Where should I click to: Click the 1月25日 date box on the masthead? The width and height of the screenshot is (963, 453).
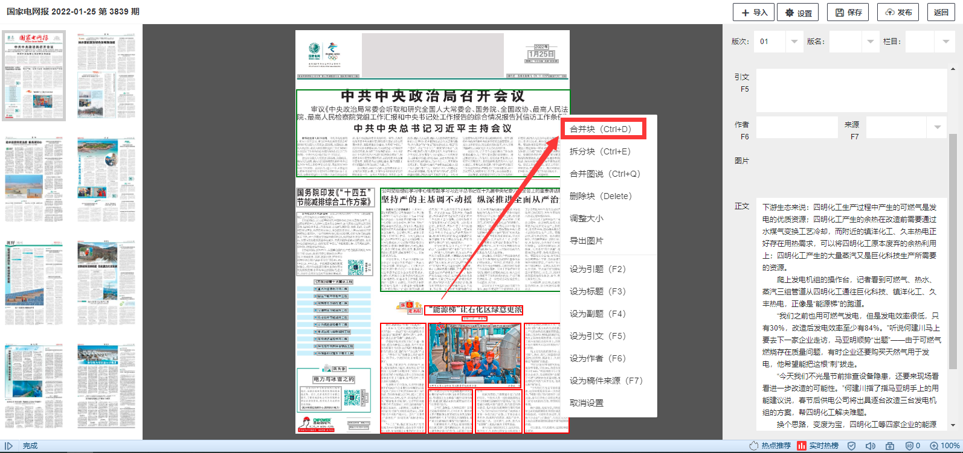(541, 53)
